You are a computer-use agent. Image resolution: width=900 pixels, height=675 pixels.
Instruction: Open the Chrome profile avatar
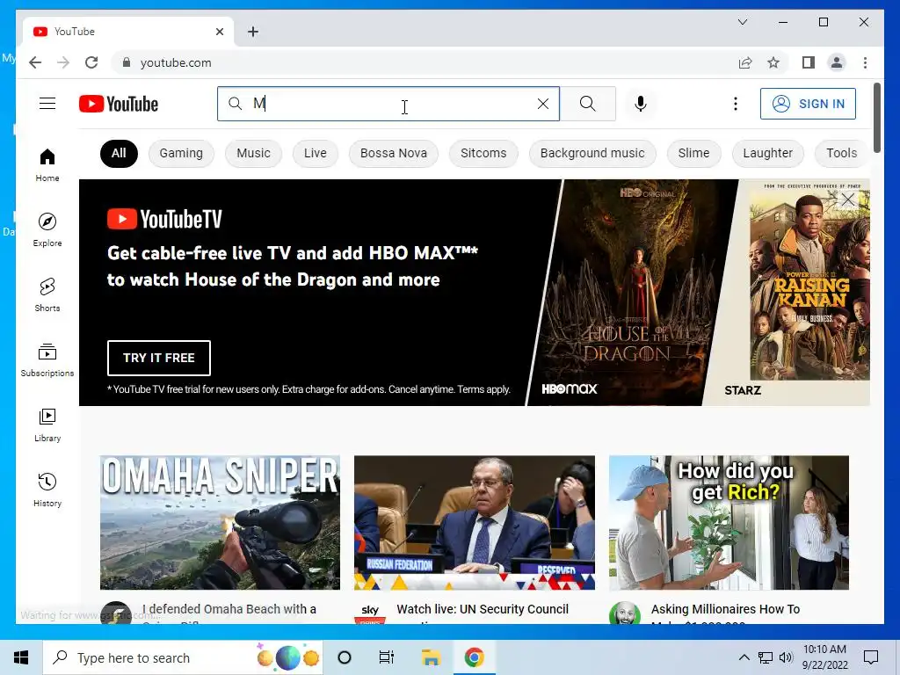(837, 62)
